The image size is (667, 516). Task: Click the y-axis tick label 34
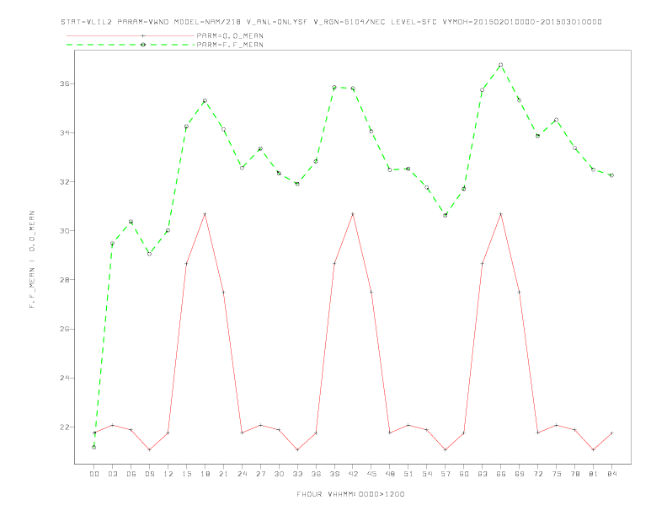[65, 133]
